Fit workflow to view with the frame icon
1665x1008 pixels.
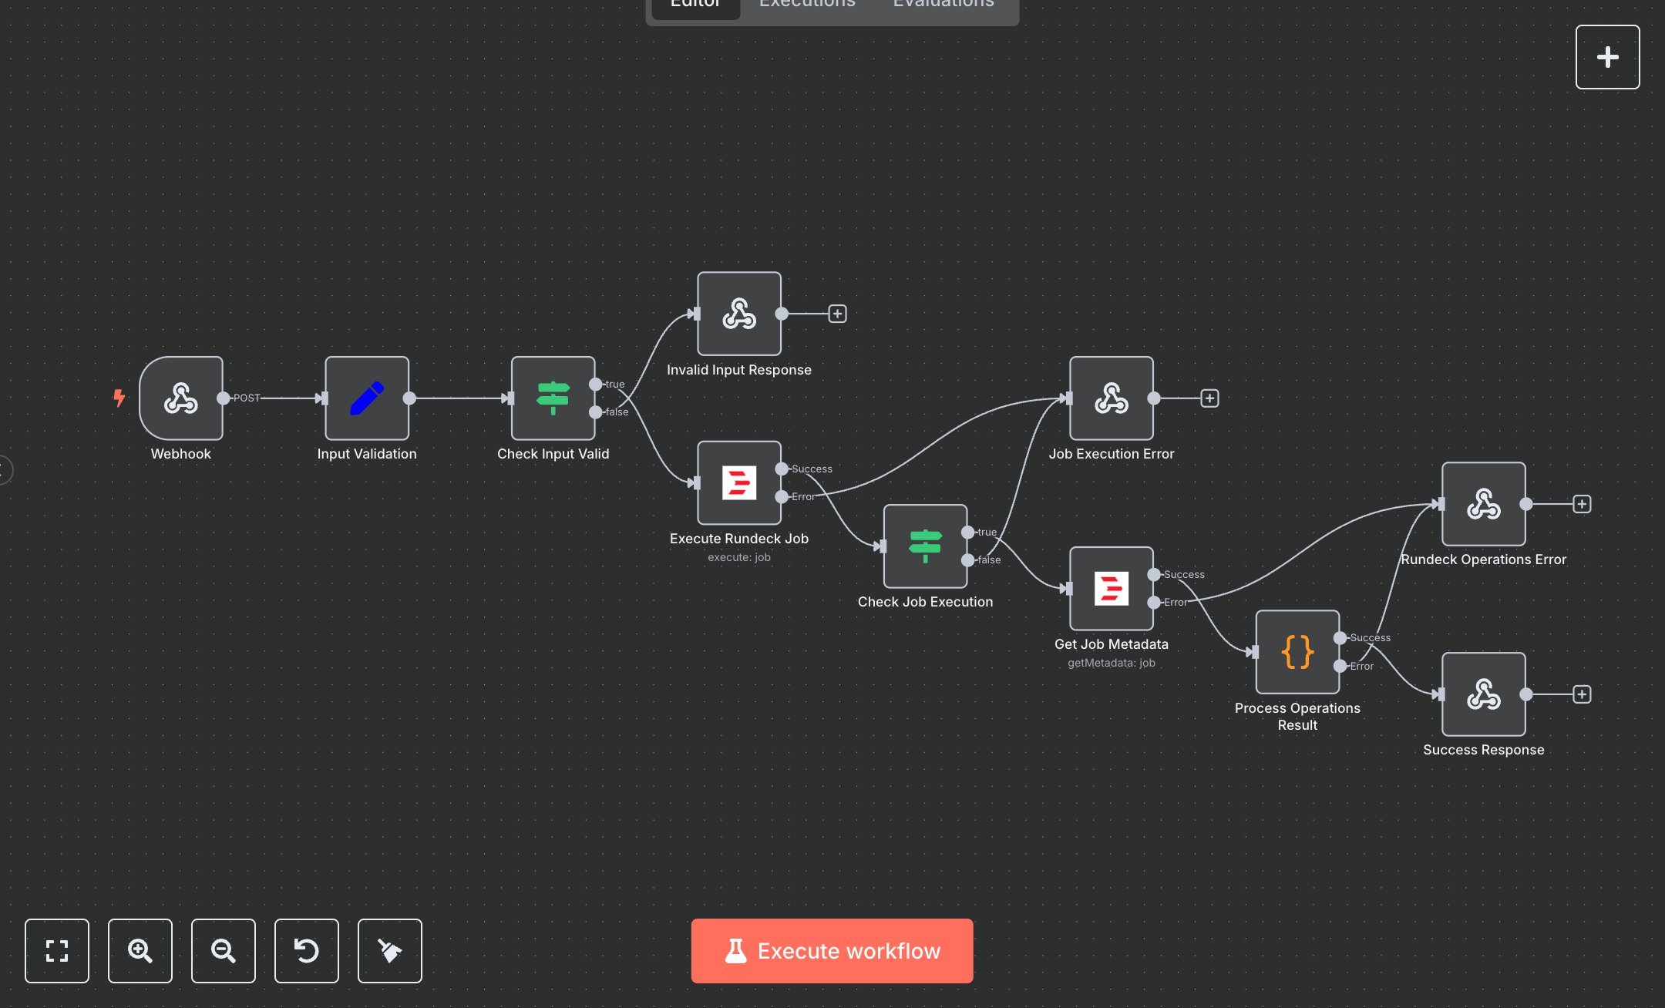(57, 951)
